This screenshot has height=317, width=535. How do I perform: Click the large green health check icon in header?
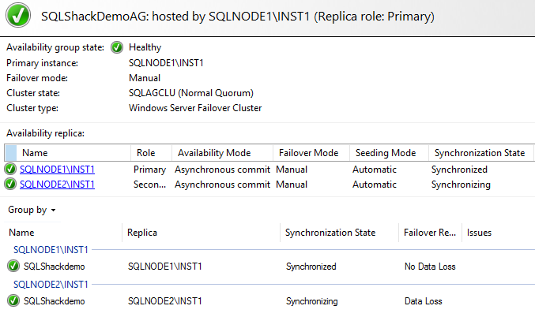(x=17, y=16)
